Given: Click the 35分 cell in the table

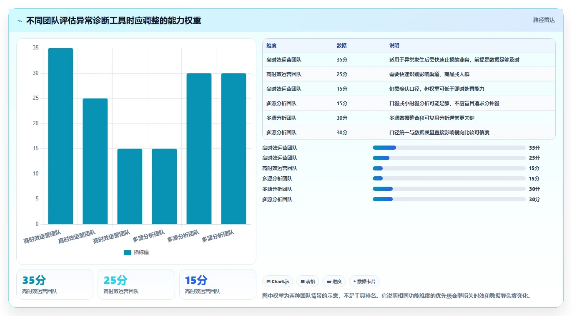Looking at the screenshot, I should (x=342, y=60).
